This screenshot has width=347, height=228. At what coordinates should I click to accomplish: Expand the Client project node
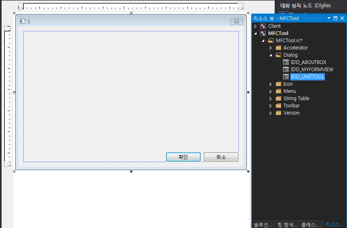click(x=255, y=26)
